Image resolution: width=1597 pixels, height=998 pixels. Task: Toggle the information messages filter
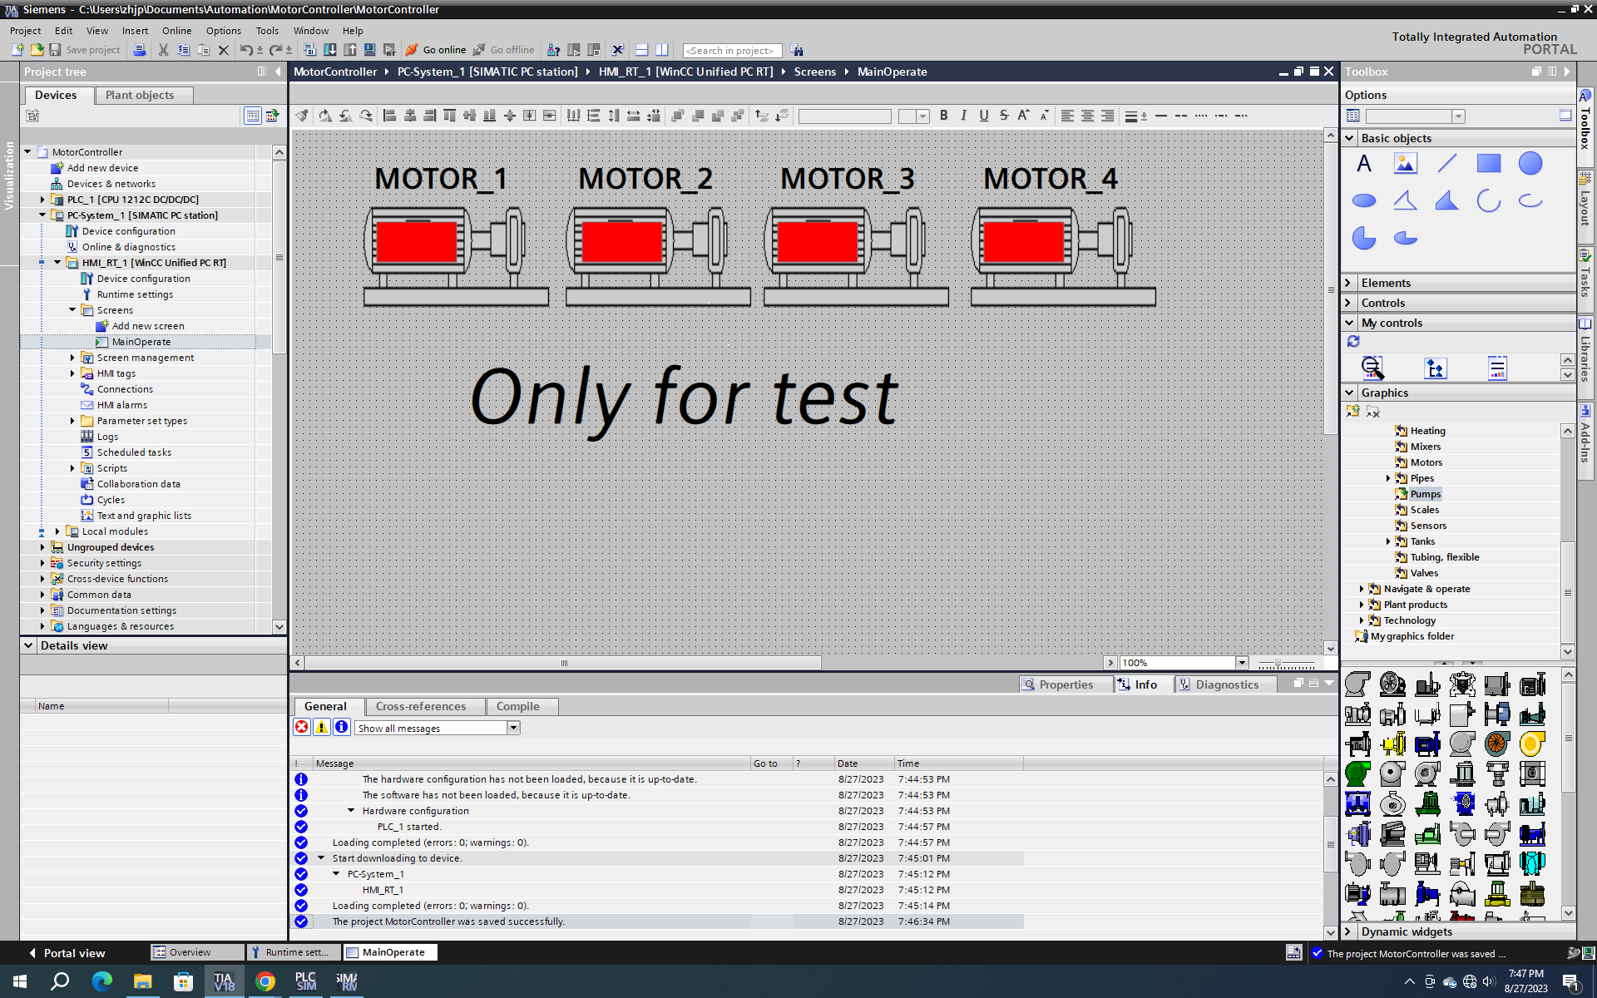click(x=341, y=728)
